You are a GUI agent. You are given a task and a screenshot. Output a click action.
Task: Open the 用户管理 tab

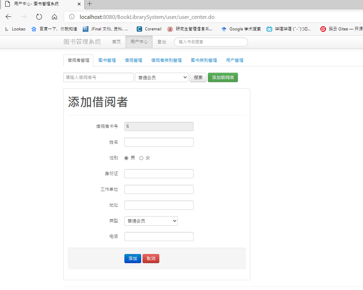click(234, 60)
